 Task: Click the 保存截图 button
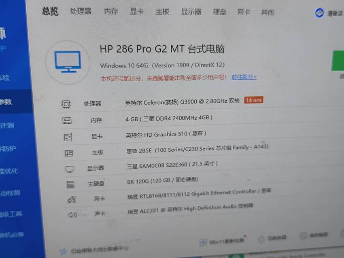click(x=319, y=235)
